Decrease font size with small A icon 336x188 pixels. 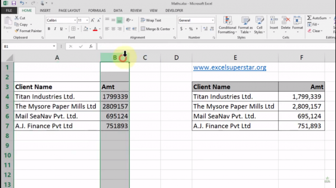point(99,20)
